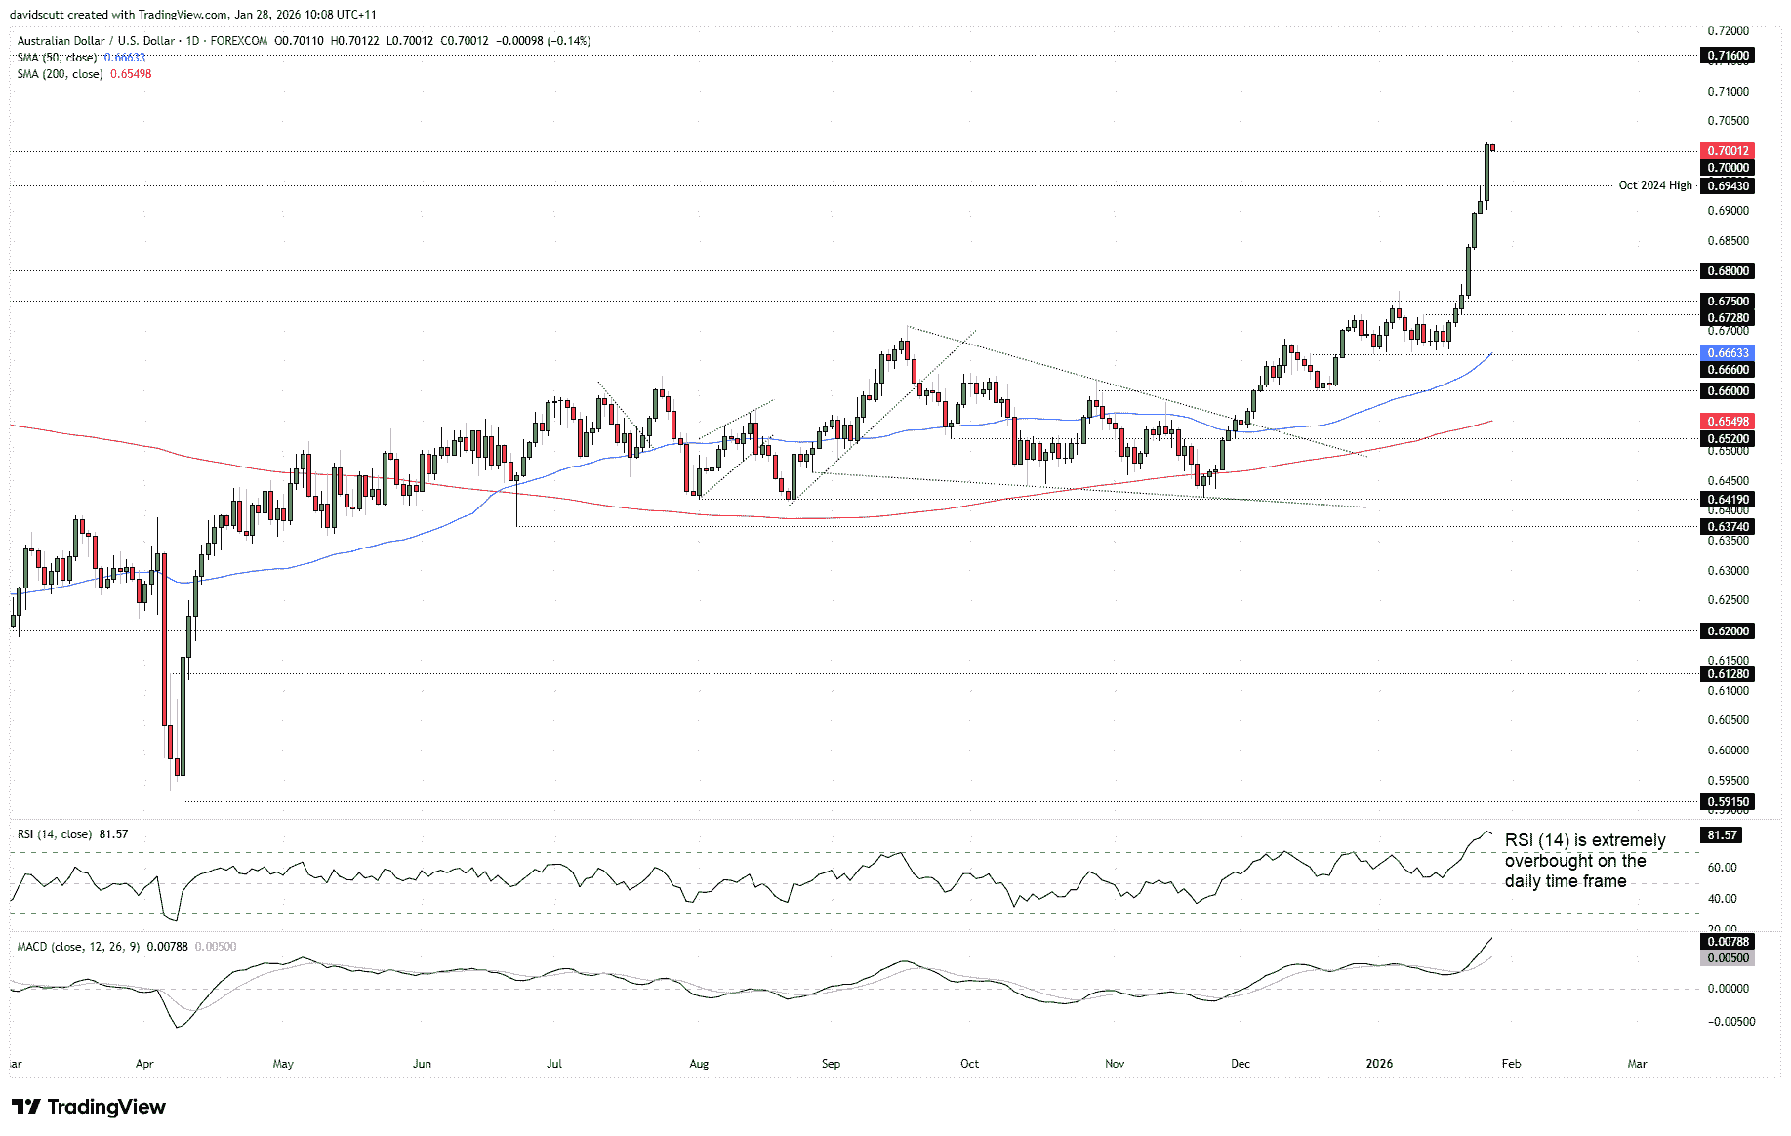Click the 0.67280 price level label

click(1728, 318)
